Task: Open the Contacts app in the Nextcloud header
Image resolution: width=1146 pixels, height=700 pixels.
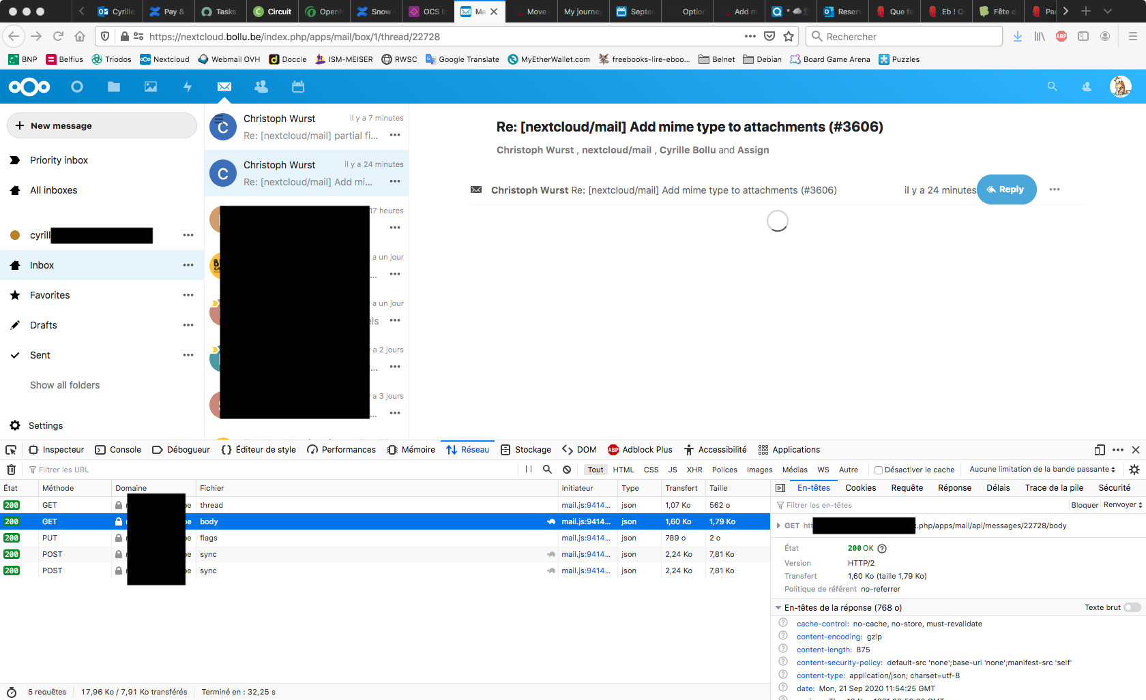Action: click(261, 87)
